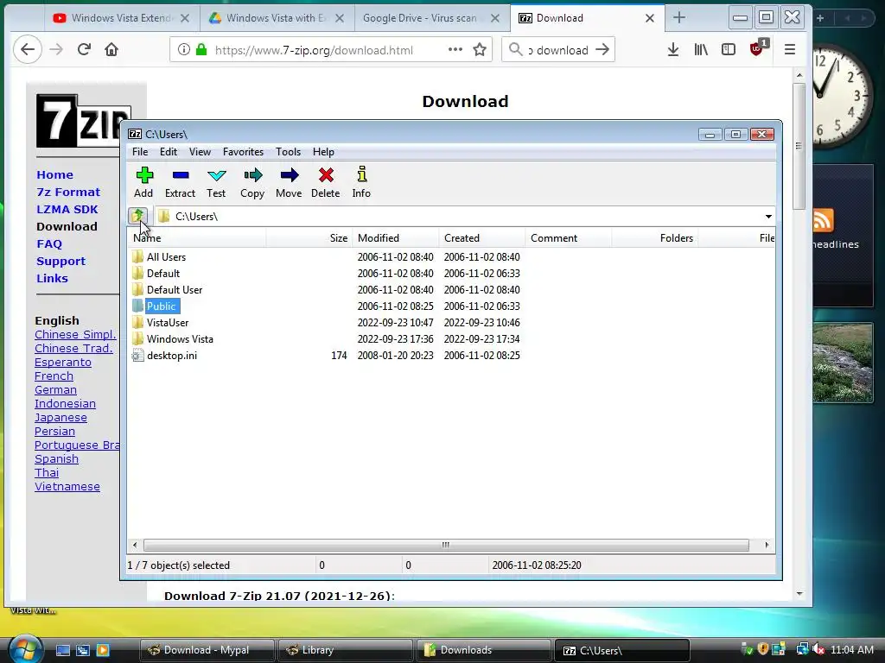885x663 pixels.
Task: Click the volume muted tray icon
Action: pyautogui.click(x=818, y=649)
